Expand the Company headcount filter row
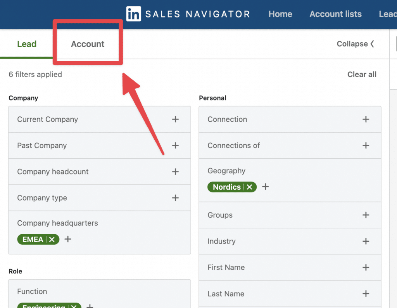397x308 pixels. (100, 172)
